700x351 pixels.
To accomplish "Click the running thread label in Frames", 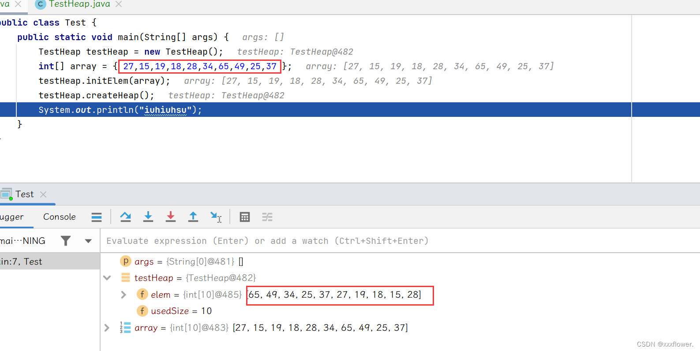I will [x=22, y=241].
